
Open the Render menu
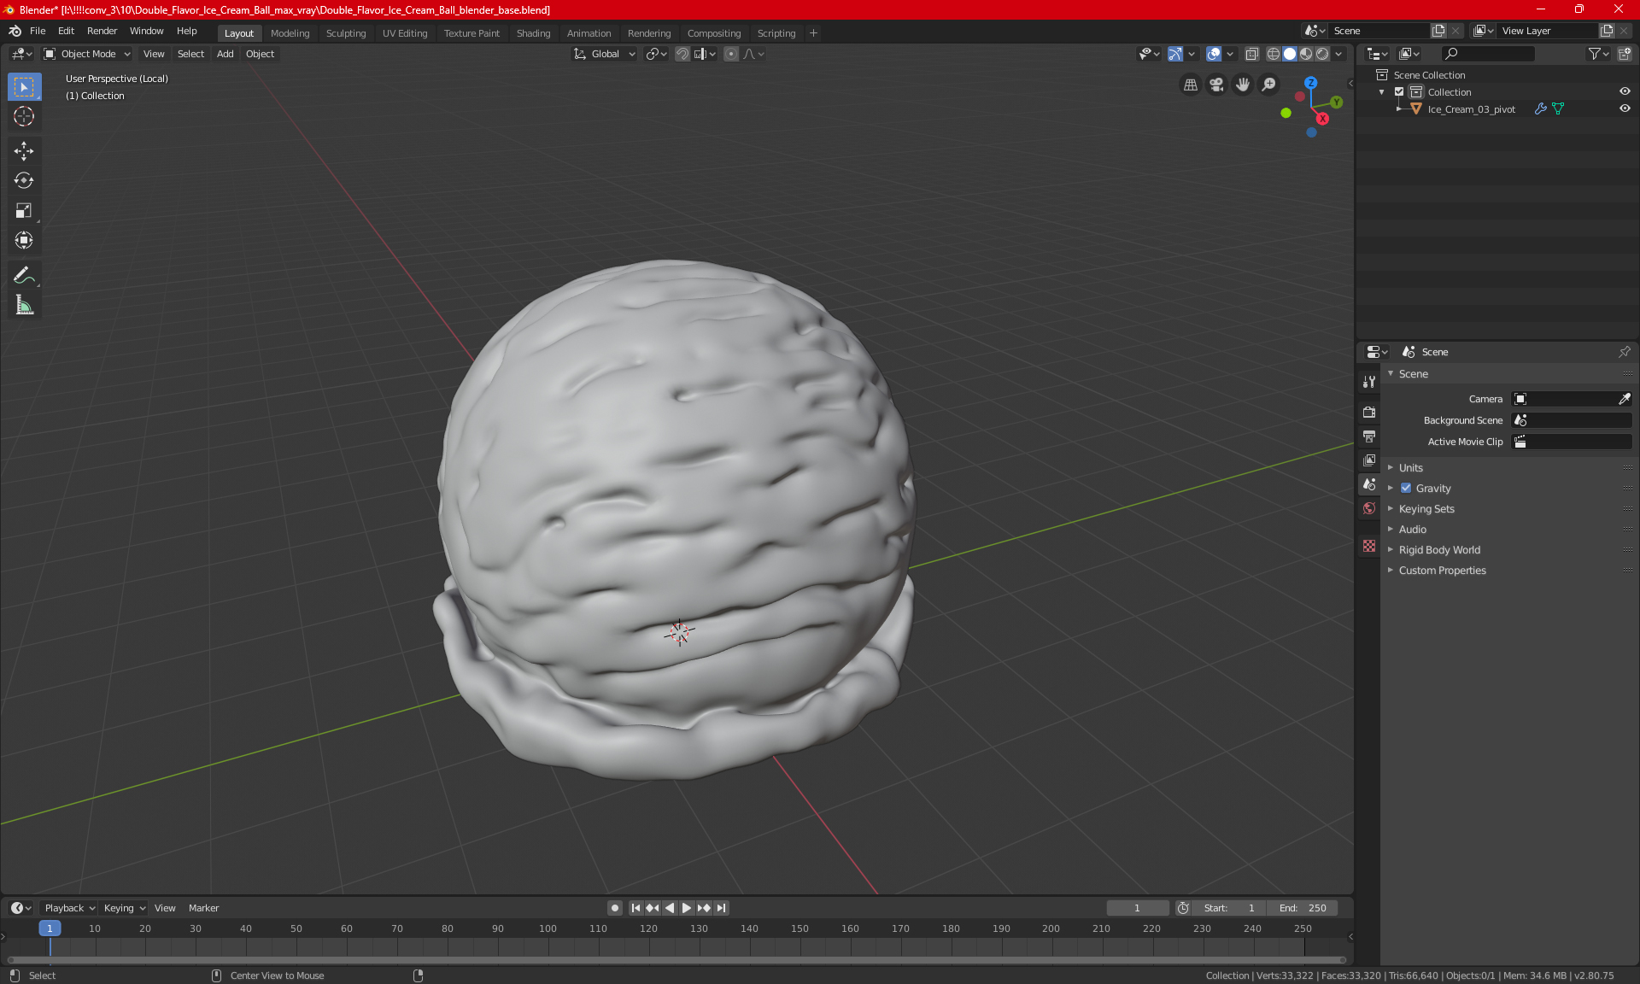point(102,31)
